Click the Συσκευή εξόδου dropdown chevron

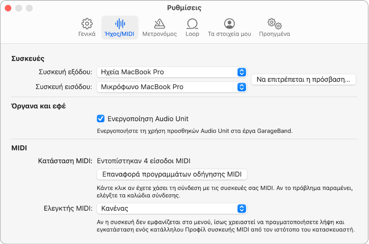tap(242, 72)
